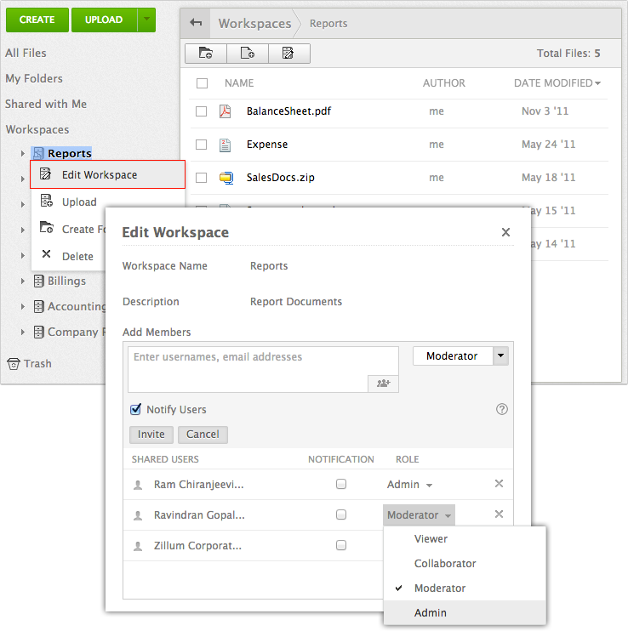Open the Moderator role dropdown for new members
The height and width of the screenshot is (631, 628).
coord(500,355)
